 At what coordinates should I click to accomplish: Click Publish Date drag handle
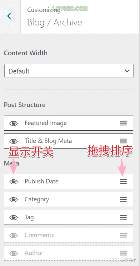123,182
